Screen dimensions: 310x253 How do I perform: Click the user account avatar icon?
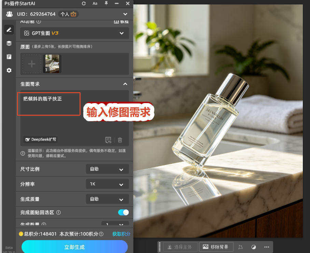tap(9, 14)
